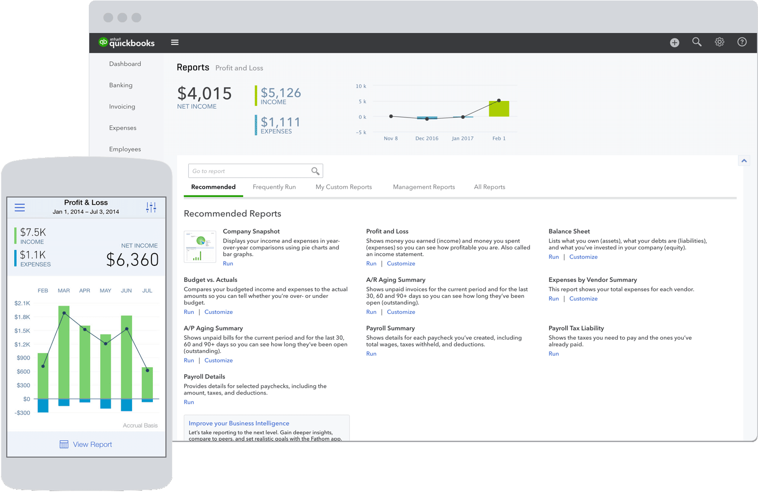Image resolution: width=758 pixels, height=493 pixels.
Task: Click the QuickBooks logo
Action: coord(127,43)
